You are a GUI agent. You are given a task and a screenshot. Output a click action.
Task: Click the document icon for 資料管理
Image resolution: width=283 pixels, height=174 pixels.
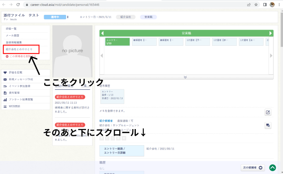5,93
